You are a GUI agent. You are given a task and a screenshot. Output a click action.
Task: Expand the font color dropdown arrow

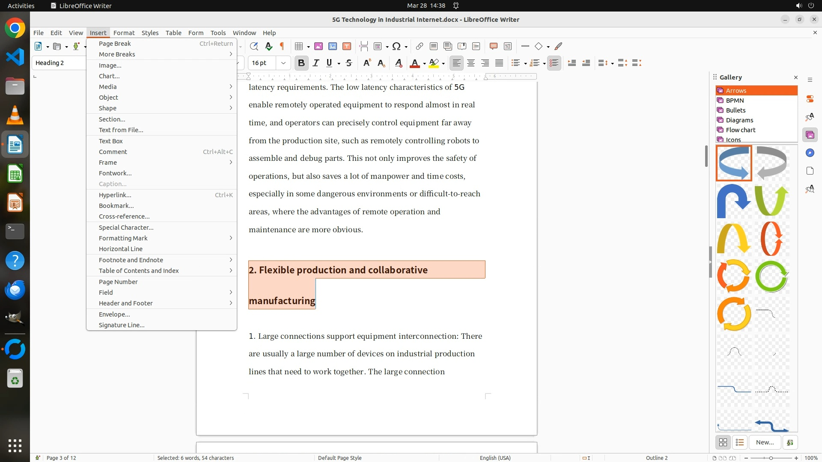424,63
